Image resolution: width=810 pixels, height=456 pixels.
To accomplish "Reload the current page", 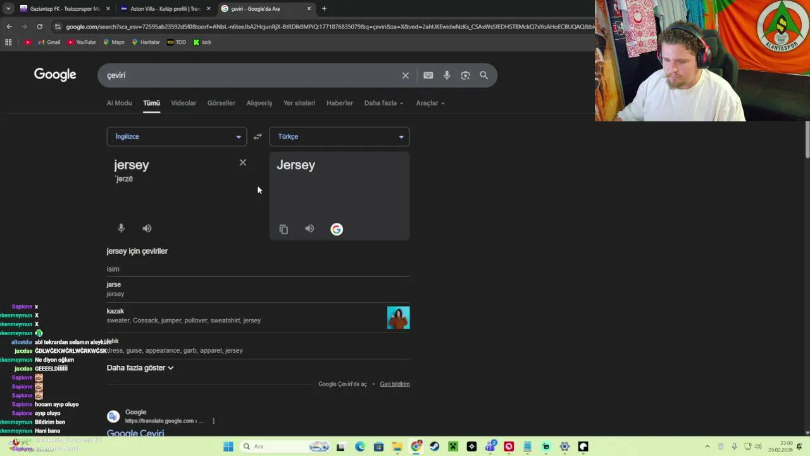I will 39,27.
